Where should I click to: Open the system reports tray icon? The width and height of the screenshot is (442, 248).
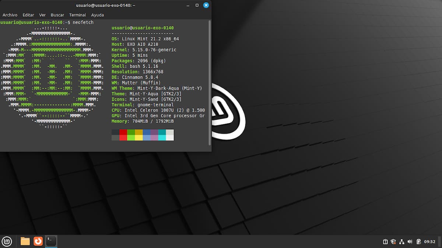point(385,242)
